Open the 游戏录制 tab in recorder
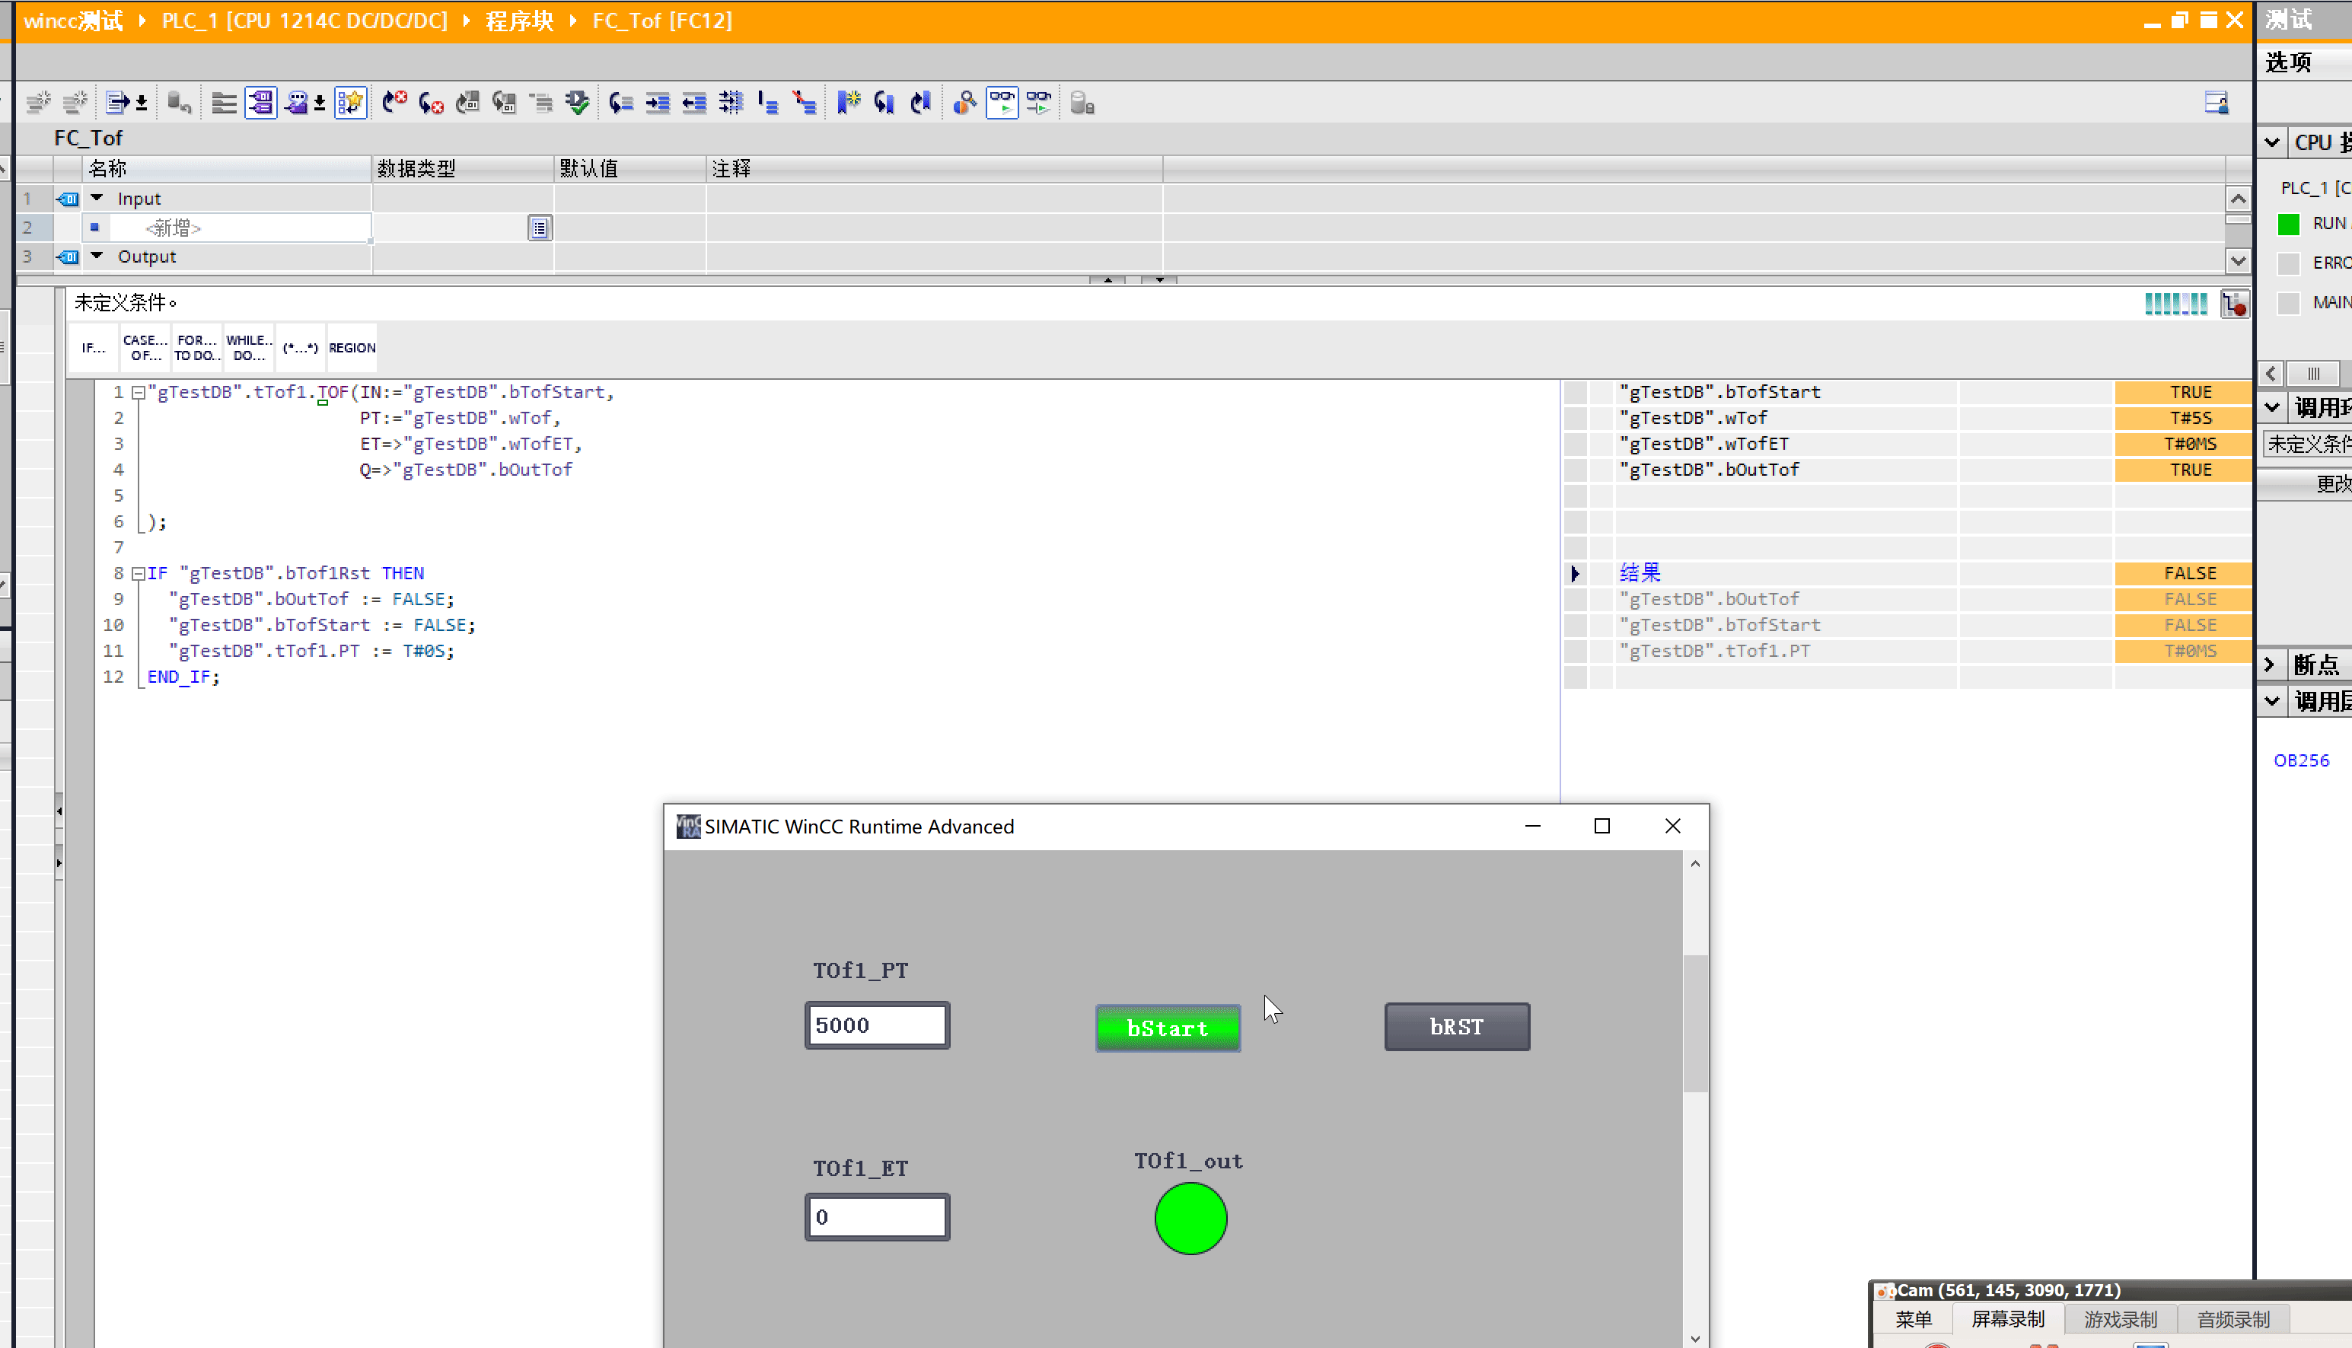The width and height of the screenshot is (2352, 1348). click(2120, 1319)
